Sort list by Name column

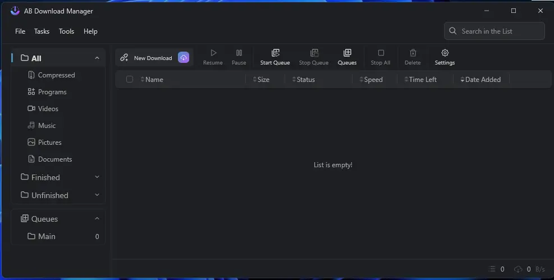click(152, 80)
